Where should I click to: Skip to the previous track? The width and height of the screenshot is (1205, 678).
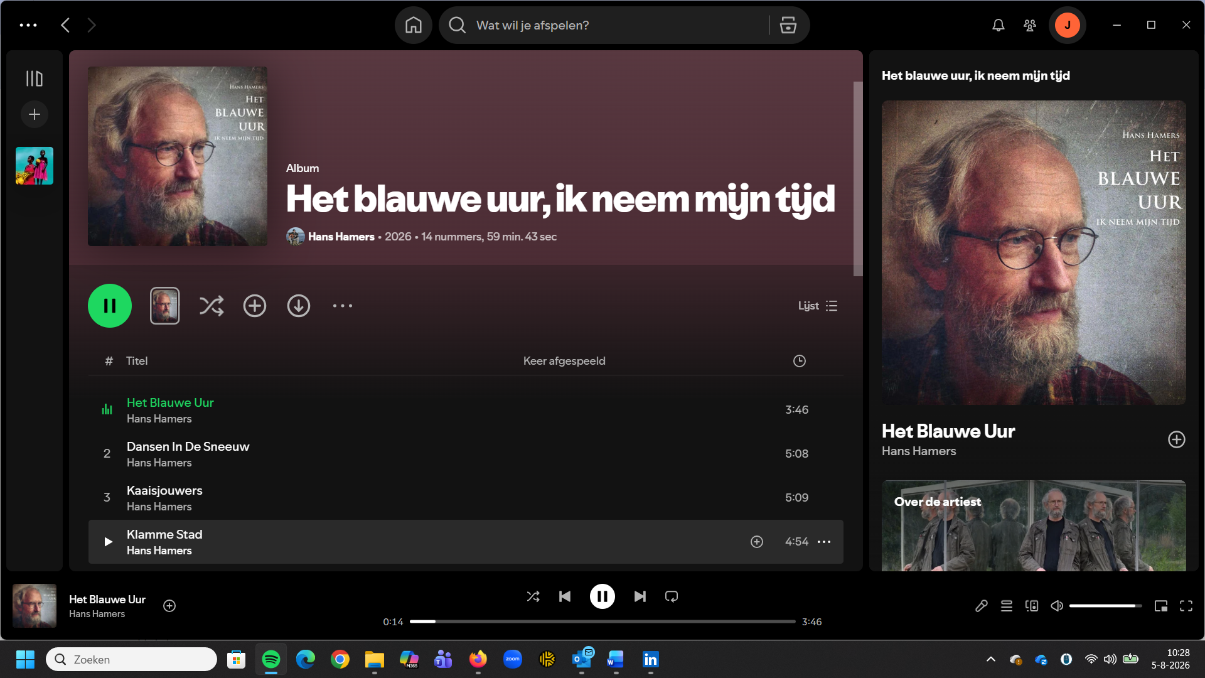pyautogui.click(x=565, y=596)
